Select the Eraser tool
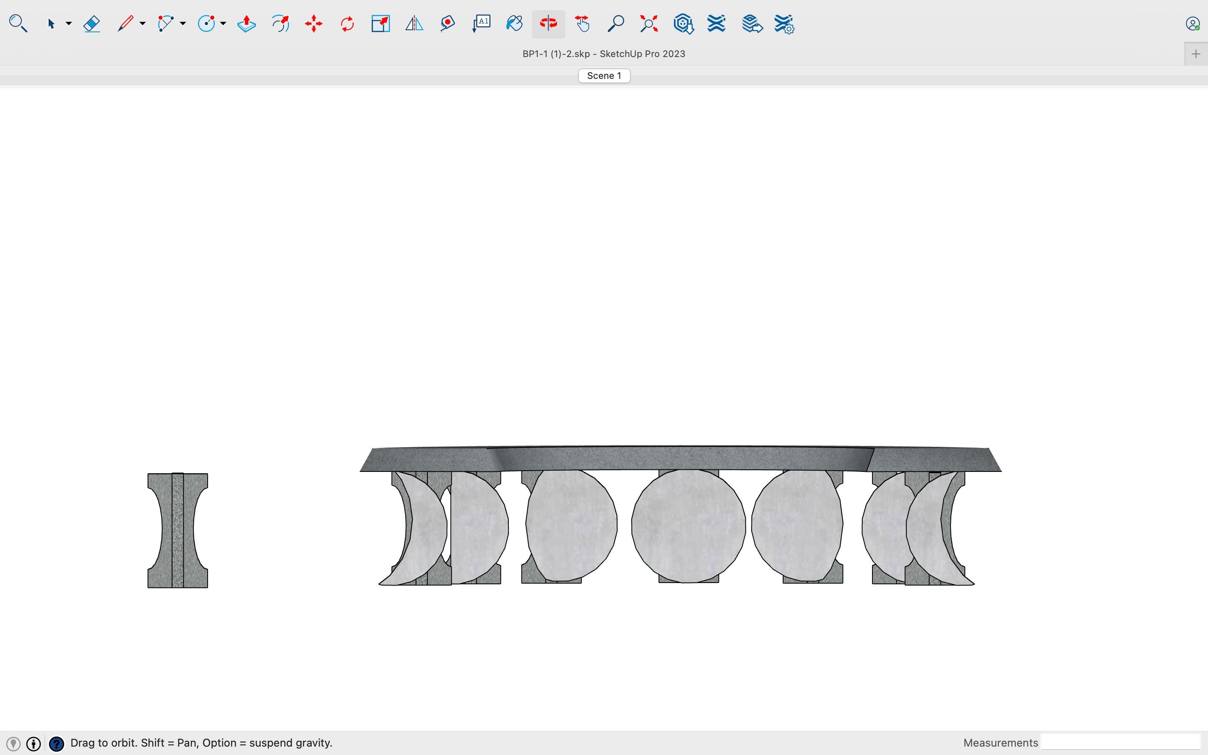 click(x=92, y=23)
